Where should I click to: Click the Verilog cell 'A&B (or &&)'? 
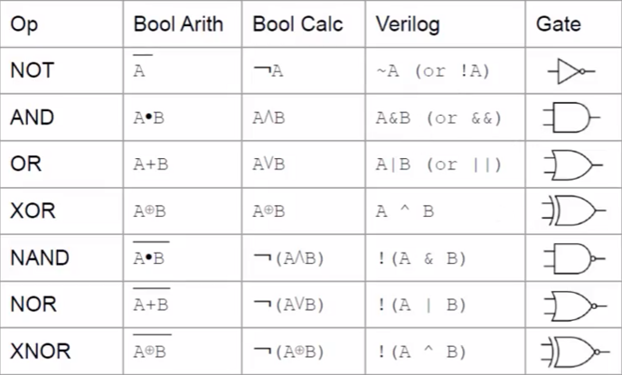coord(438,117)
